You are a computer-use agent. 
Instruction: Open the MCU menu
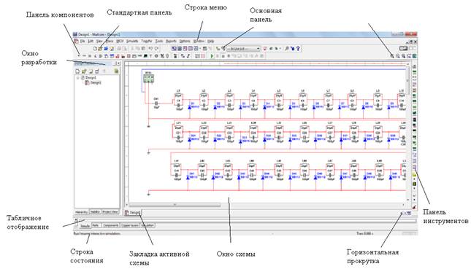[x=120, y=41]
